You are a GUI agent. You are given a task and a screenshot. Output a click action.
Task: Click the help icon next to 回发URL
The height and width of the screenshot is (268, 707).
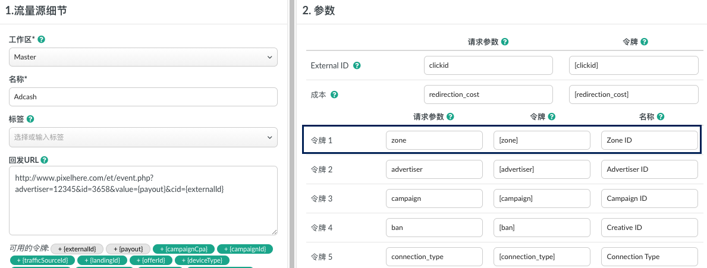[x=44, y=160]
